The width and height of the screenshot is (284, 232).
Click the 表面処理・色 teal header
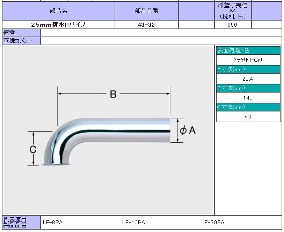pyautogui.click(x=248, y=50)
